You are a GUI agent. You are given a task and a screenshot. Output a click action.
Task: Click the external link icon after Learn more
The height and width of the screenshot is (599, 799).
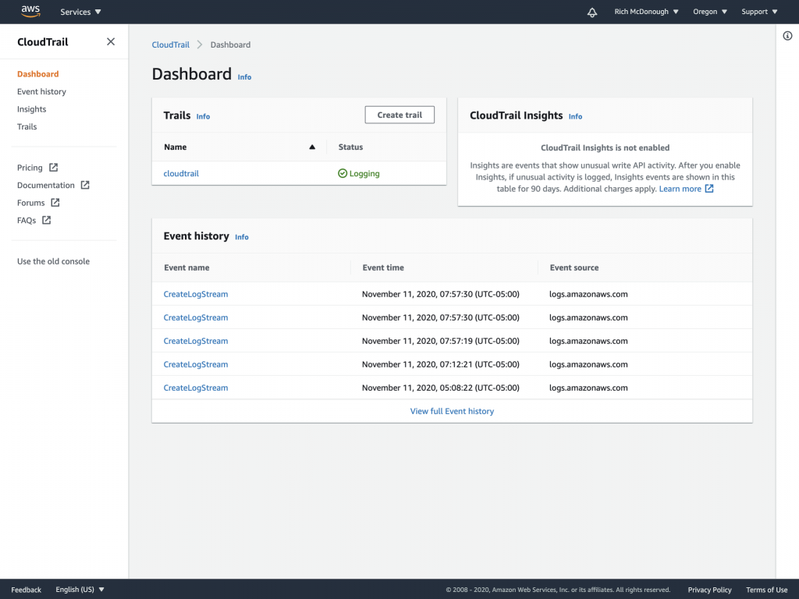708,188
